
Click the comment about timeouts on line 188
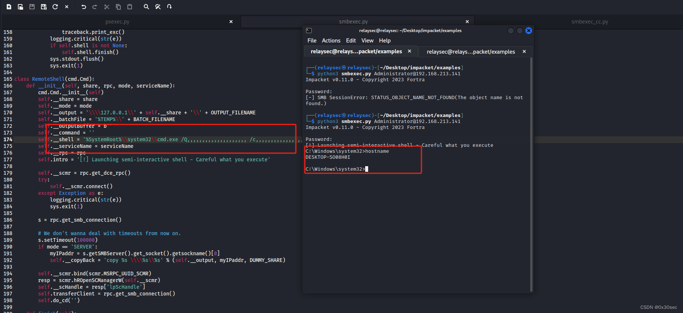(110, 233)
